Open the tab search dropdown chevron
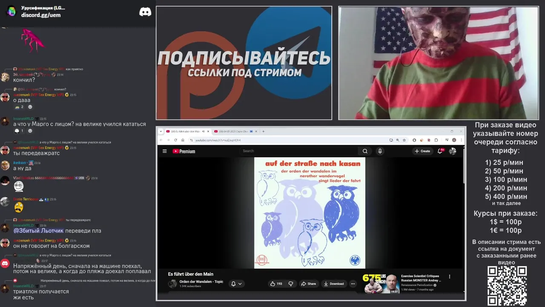Viewport: 545px width, 307px height. point(161,131)
